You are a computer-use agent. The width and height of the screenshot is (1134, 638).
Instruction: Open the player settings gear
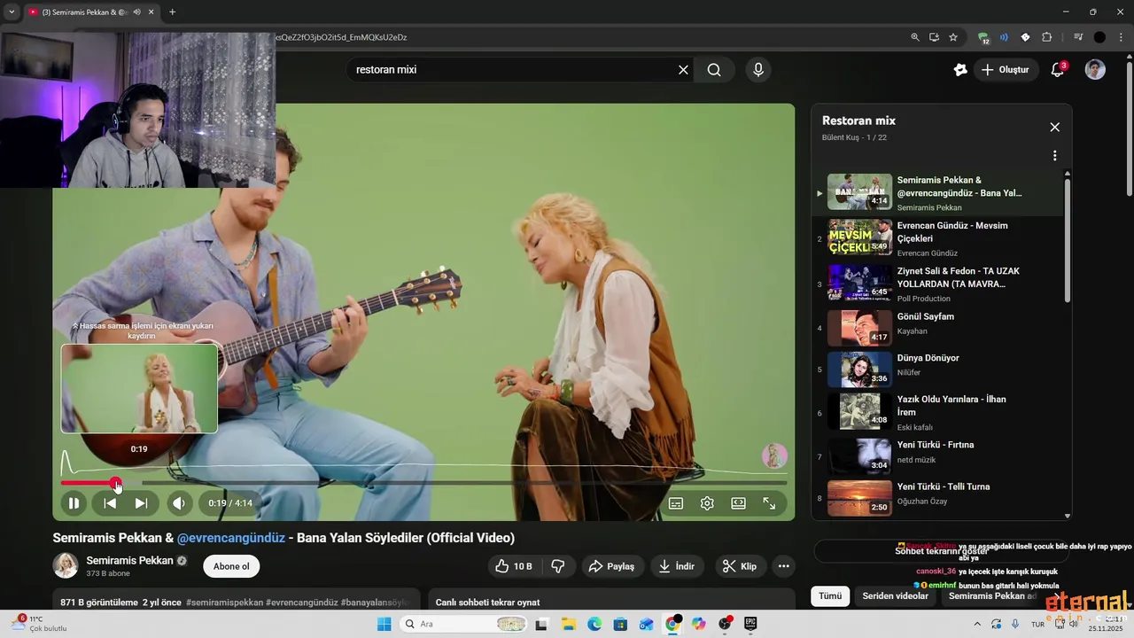coord(707,503)
